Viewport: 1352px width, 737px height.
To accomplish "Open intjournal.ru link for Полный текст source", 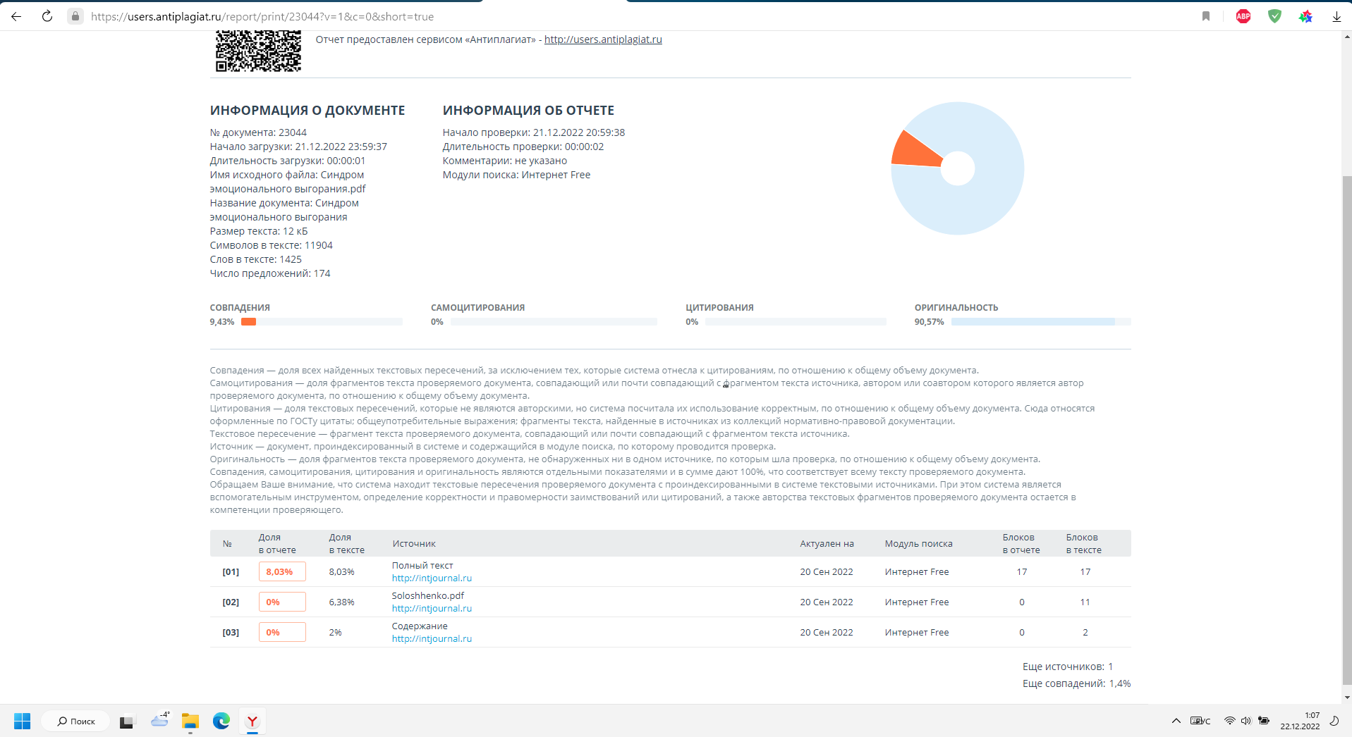I will click(x=432, y=578).
